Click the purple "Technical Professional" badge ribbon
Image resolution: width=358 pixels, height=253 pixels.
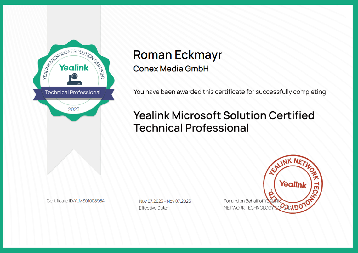click(74, 93)
